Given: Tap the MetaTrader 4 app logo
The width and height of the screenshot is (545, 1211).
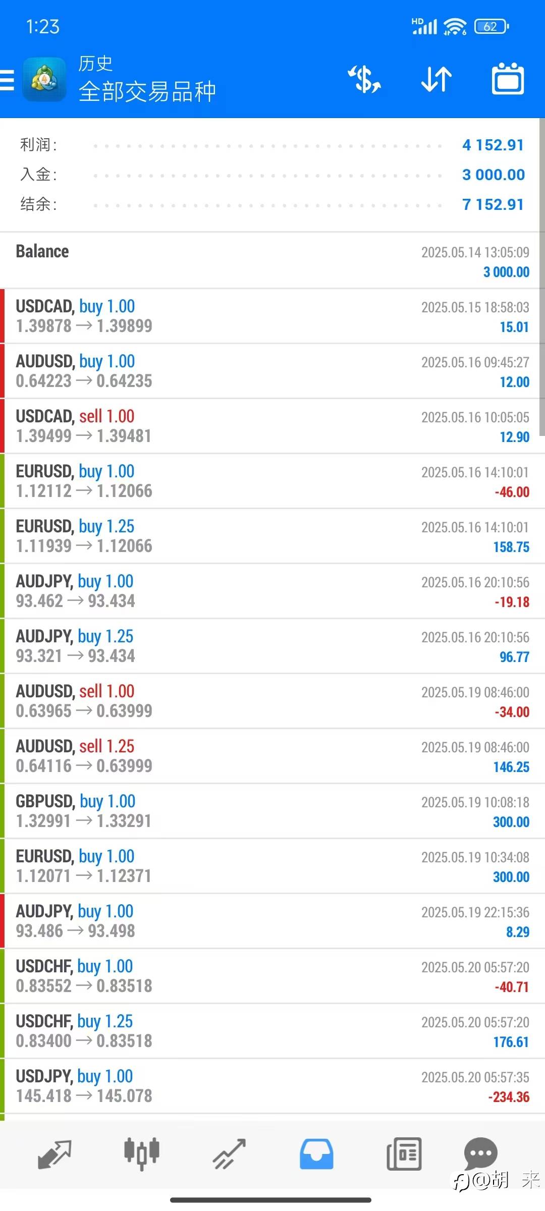Looking at the screenshot, I should point(44,80).
